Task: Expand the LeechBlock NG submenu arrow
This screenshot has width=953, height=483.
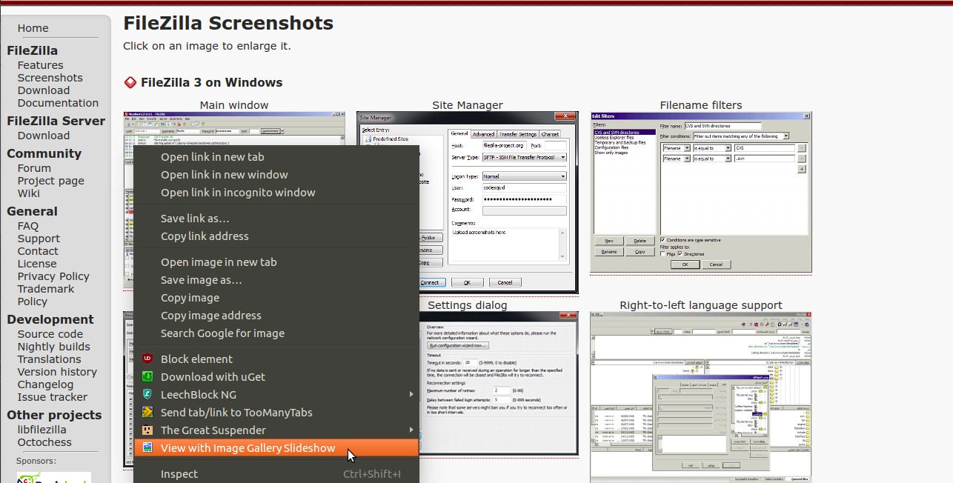Action: point(411,394)
